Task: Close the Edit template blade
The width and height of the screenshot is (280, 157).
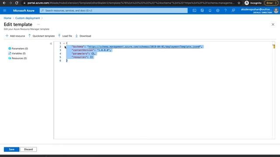Action: tap(273, 24)
